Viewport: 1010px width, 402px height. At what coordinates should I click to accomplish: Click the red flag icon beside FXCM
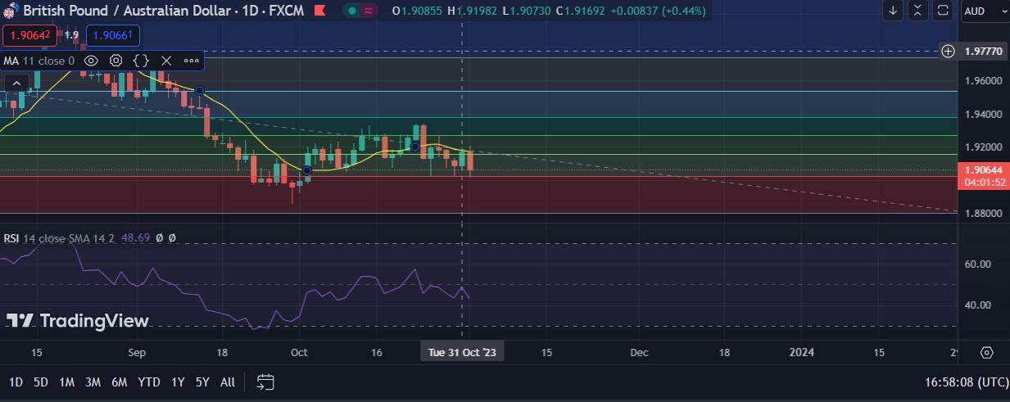(319, 11)
